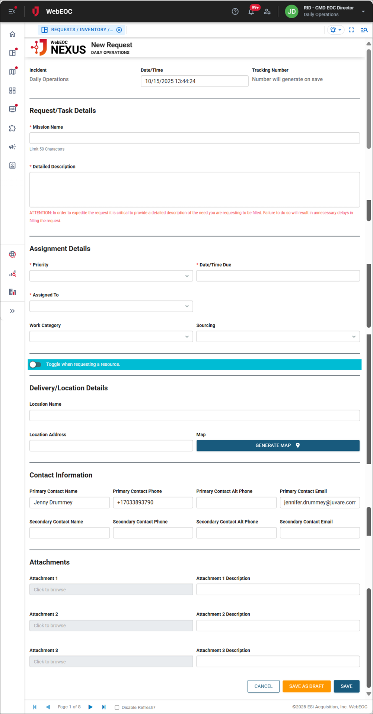Open user settings gear icon in header
Image resolution: width=373 pixels, height=714 pixels.
[267, 12]
